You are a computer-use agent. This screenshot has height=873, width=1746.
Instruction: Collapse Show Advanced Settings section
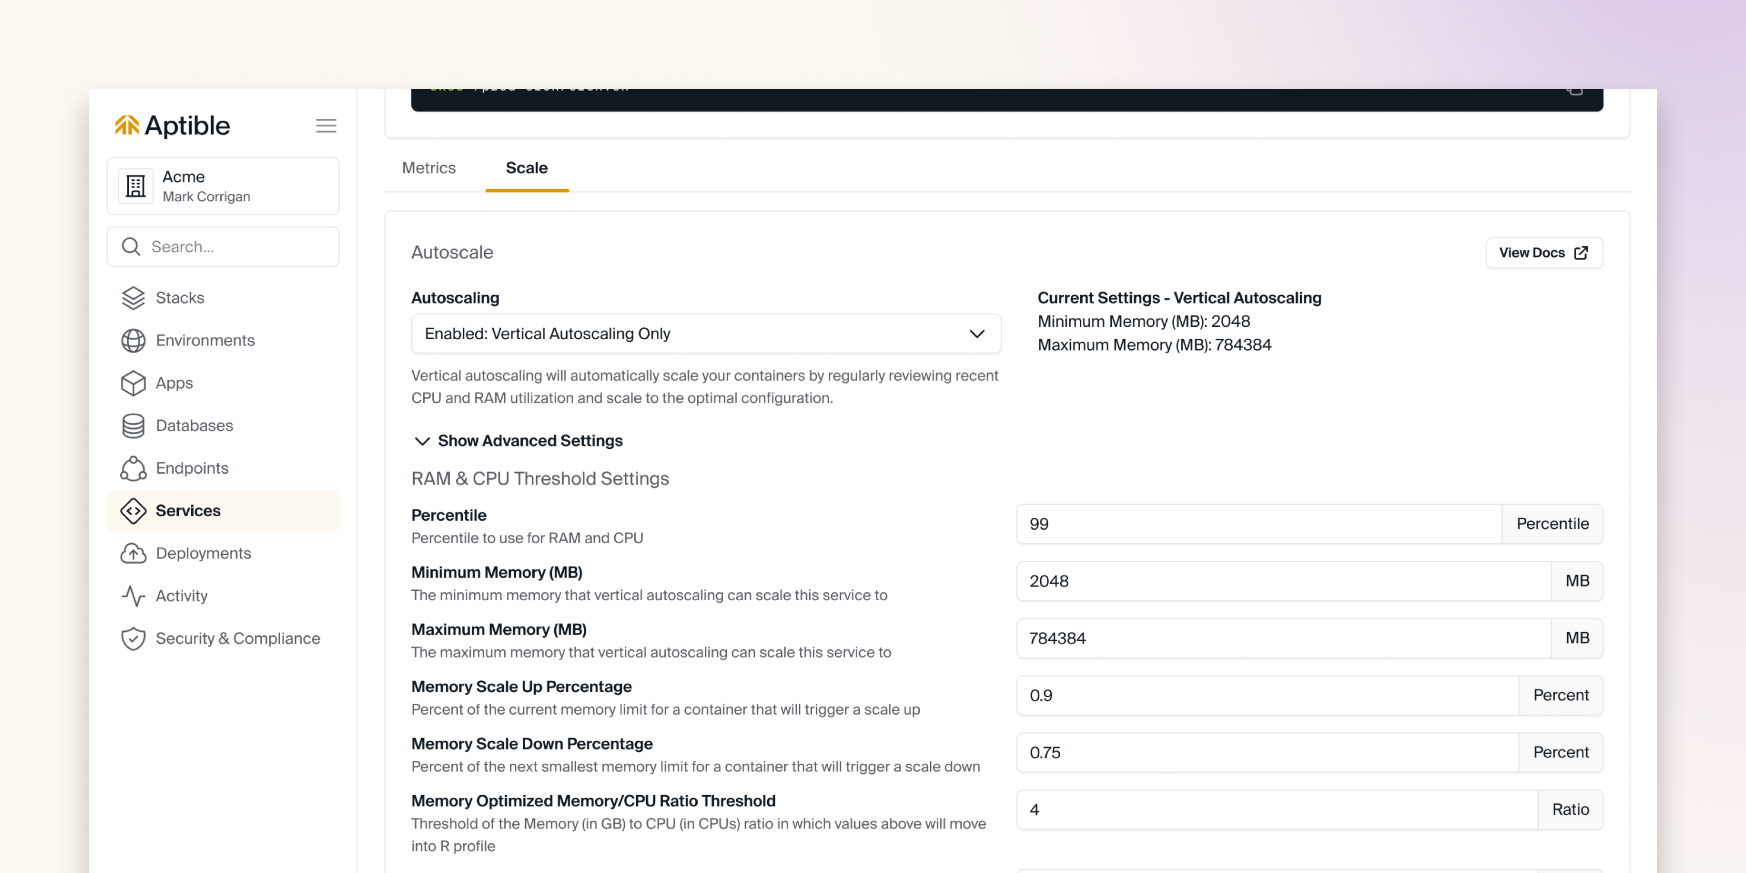pos(518,441)
